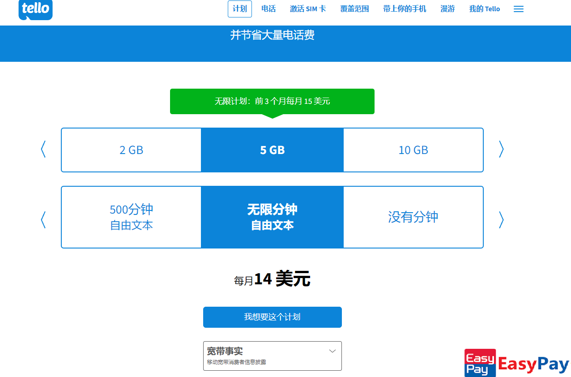Click the Tello logo
571x377 pixels.
coord(35,10)
